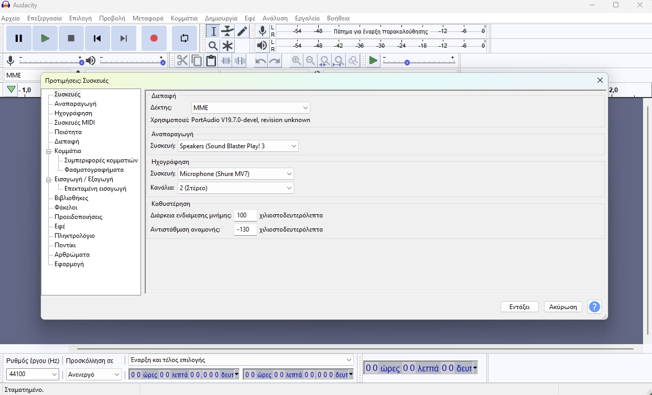Open the Εφέ menu
The height and width of the screenshot is (395, 652).
click(250, 18)
